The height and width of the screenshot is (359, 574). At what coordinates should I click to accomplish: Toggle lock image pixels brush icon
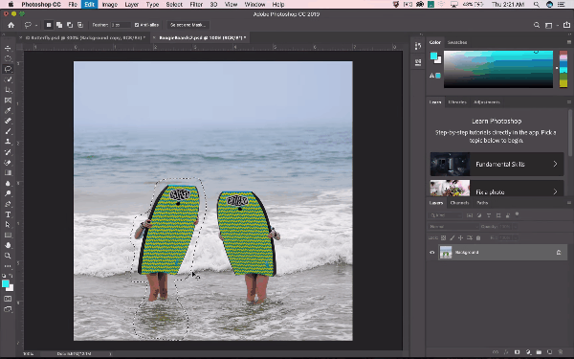[x=453, y=237]
